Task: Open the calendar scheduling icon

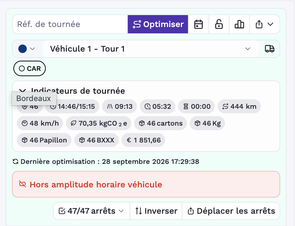Action: (x=198, y=24)
